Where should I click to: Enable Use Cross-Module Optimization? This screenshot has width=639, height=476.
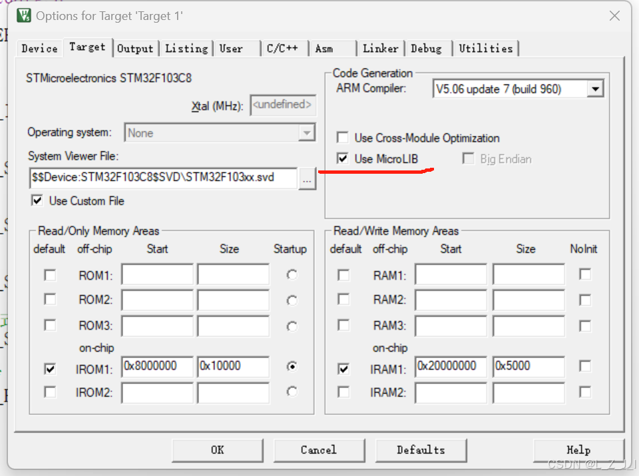(343, 138)
